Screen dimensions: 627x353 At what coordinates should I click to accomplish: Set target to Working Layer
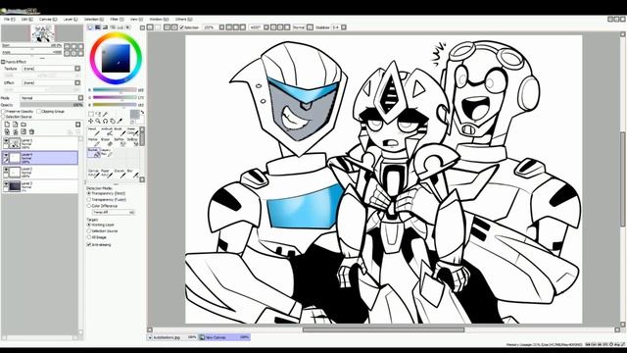[89, 225]
